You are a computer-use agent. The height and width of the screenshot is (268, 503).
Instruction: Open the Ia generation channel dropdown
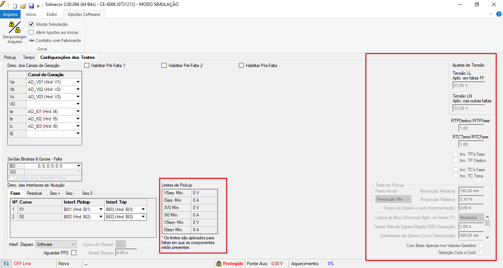point(78,112)
